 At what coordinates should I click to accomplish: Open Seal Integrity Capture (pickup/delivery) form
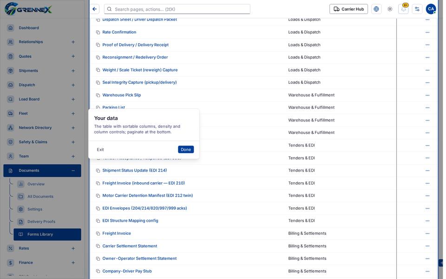coord(139,83)
